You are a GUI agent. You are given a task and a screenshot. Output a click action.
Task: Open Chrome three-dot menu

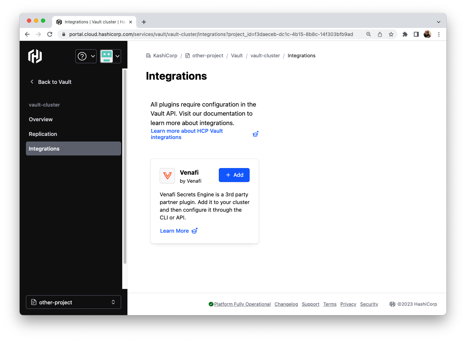(439, 34)
